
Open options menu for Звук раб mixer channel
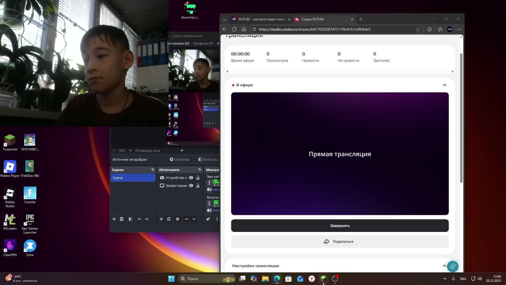click(x=209, y=182)
